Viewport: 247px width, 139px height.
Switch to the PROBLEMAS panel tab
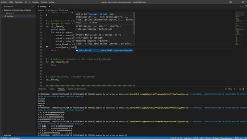[x=42, y=89]
